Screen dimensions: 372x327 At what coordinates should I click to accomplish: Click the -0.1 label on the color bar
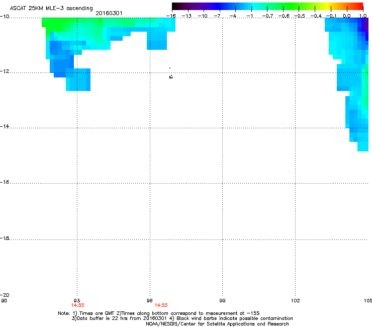click(331, 16)
